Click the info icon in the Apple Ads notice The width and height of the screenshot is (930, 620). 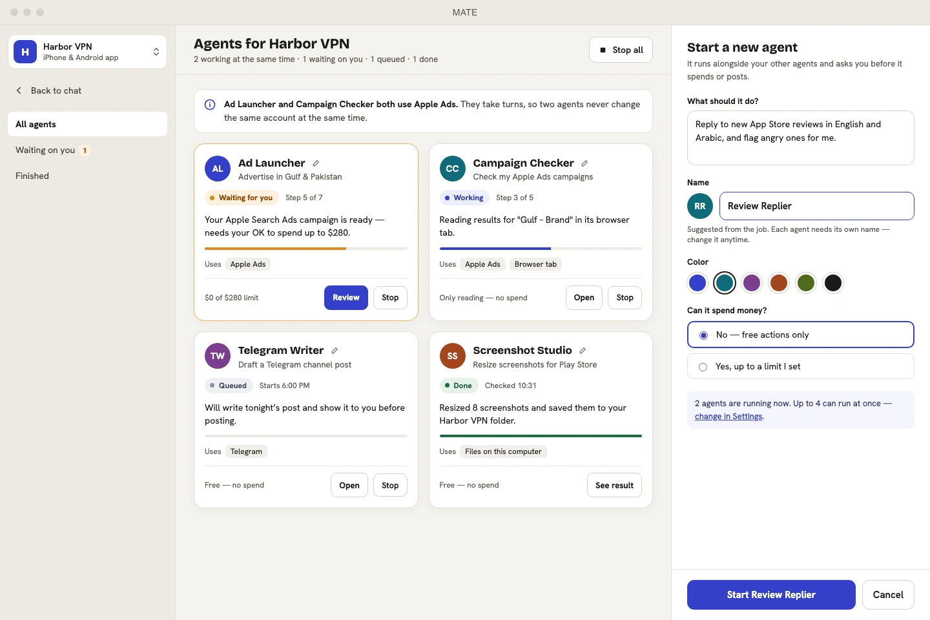210,105
